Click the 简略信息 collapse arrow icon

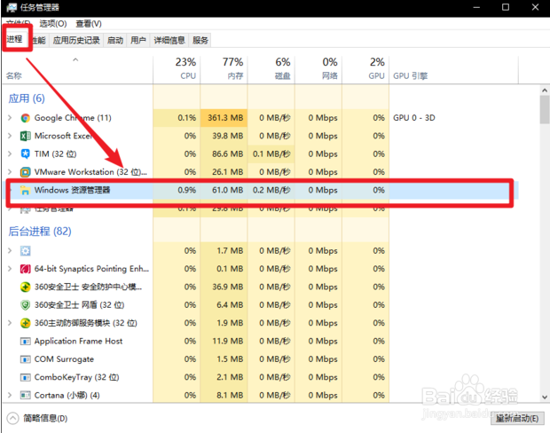[12, 418]
